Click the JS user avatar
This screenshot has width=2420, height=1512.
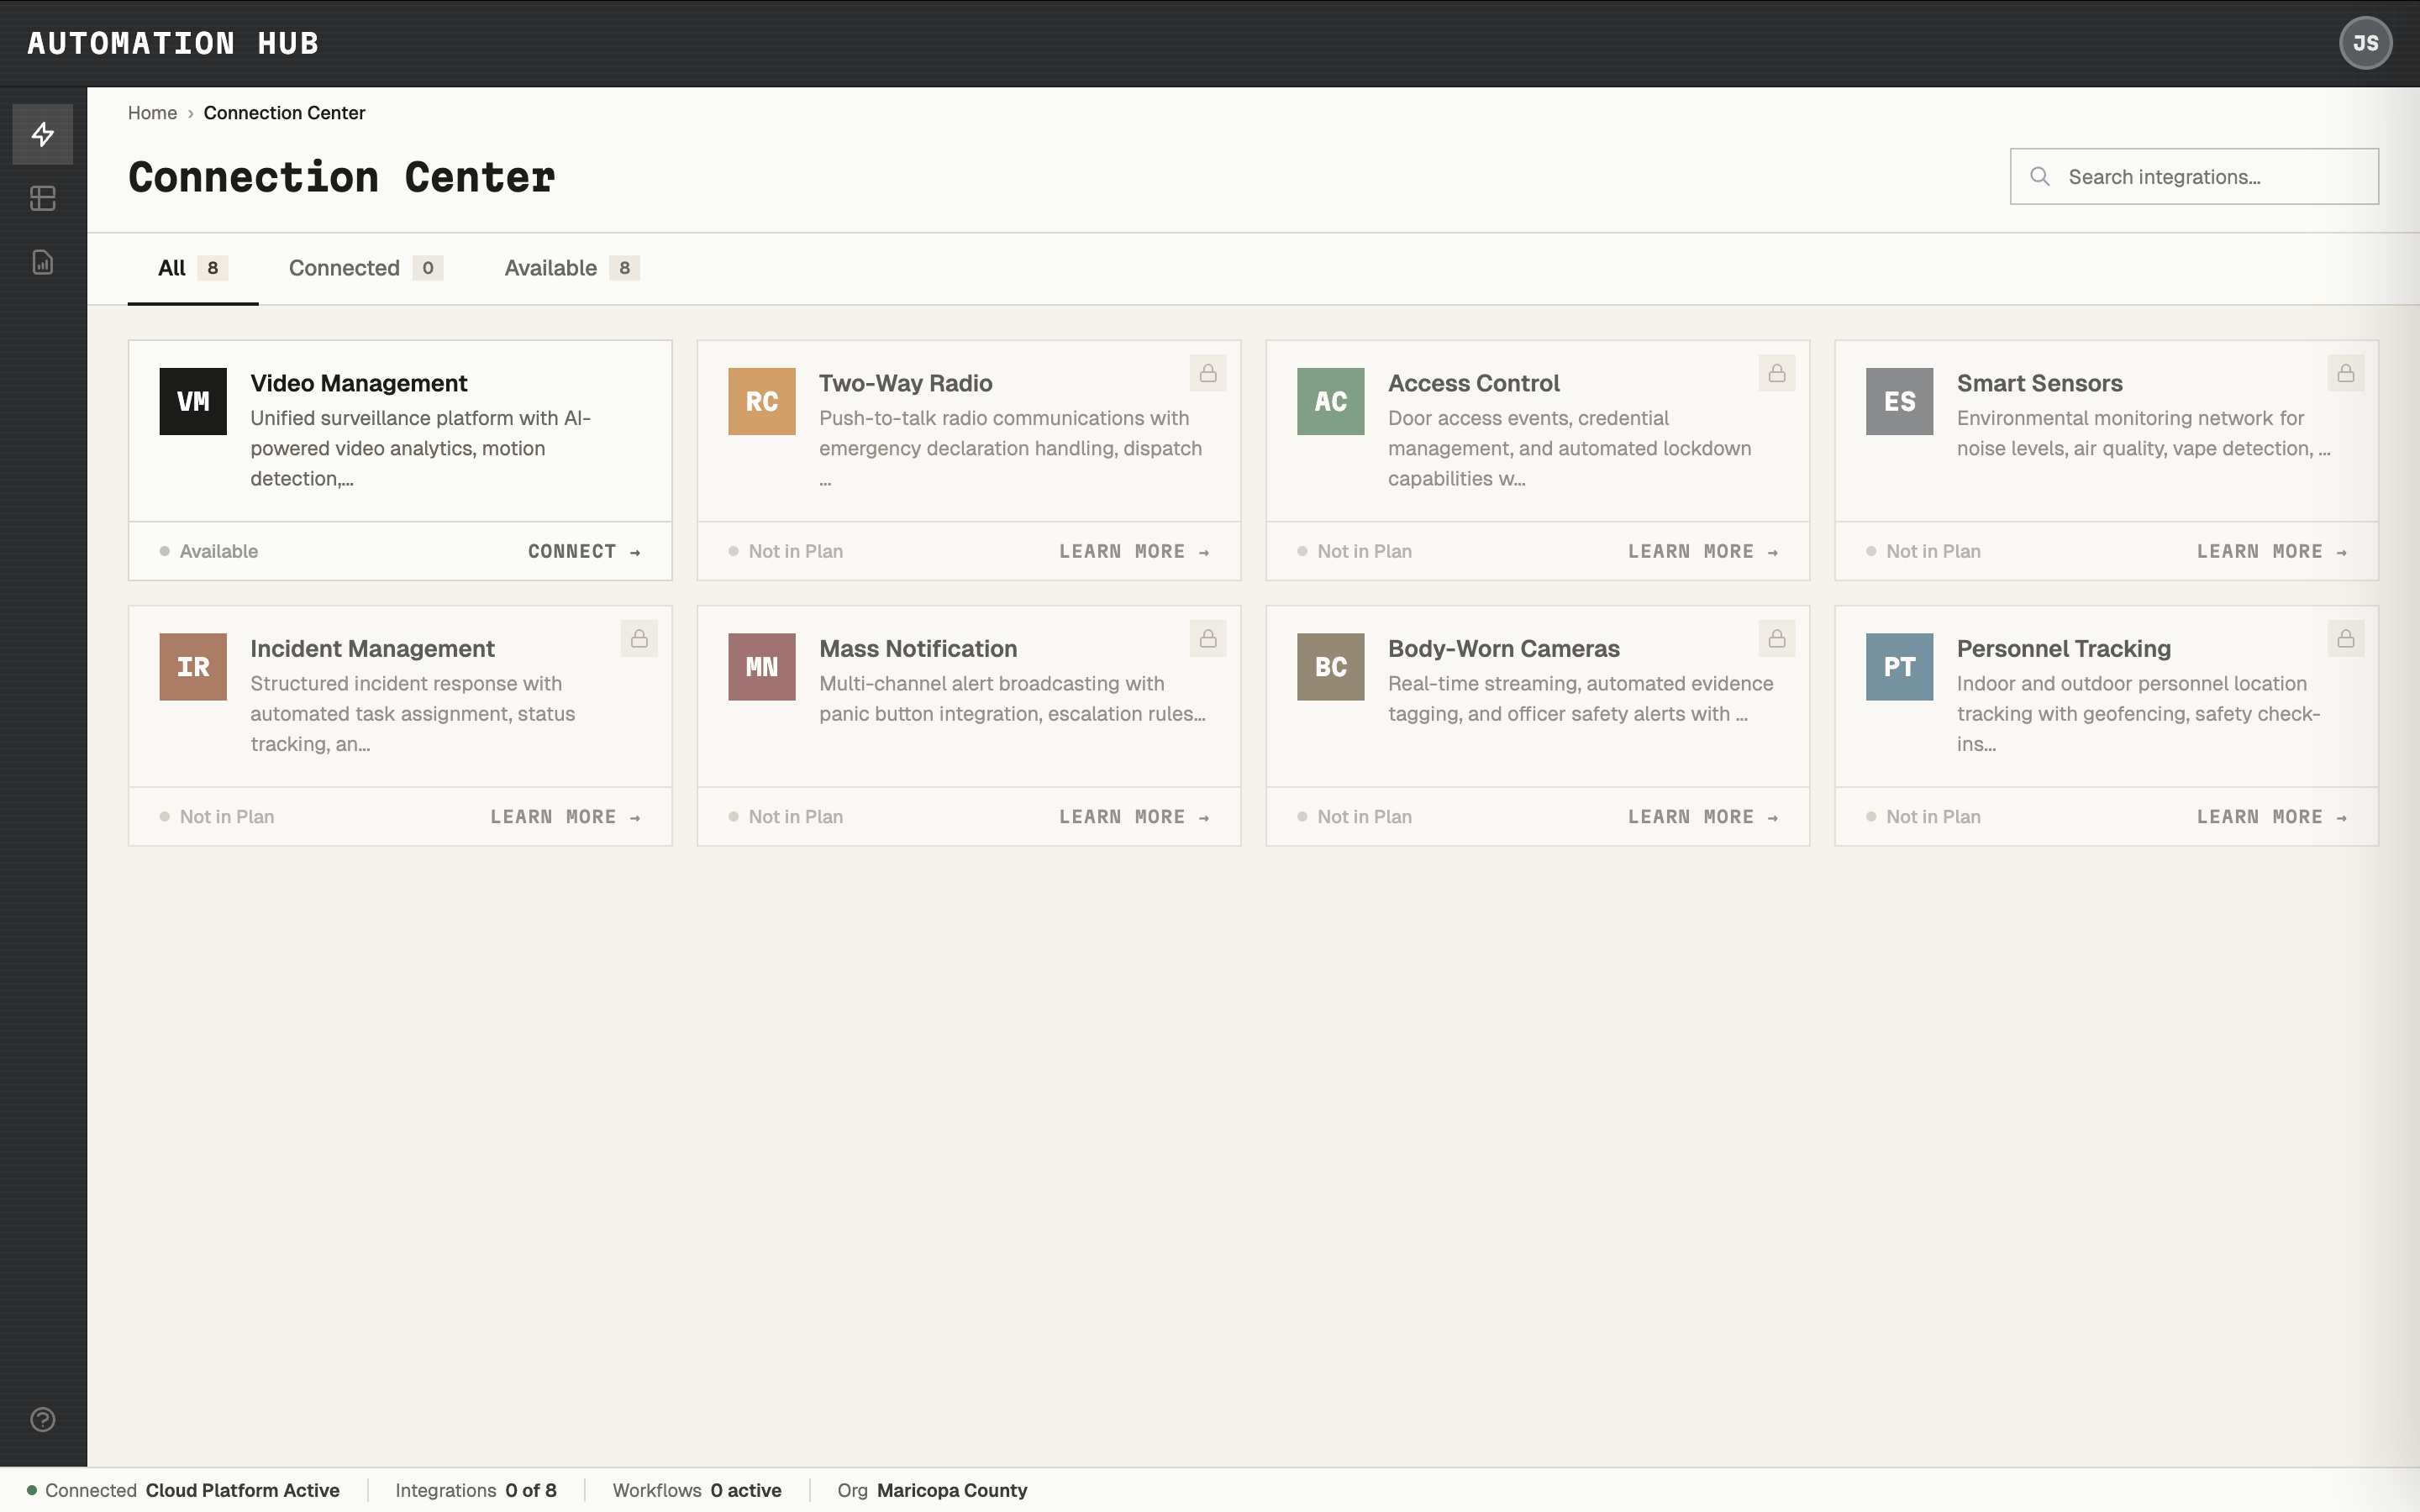coord(2365,43)
